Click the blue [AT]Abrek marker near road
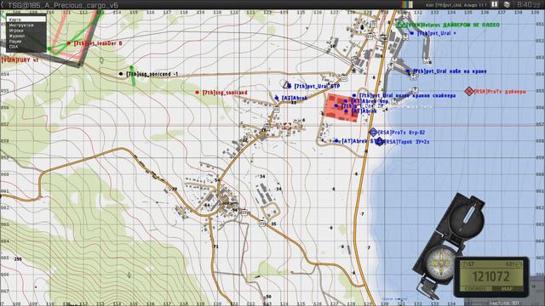Screen dimensions: 545x306 pos(277,98)
